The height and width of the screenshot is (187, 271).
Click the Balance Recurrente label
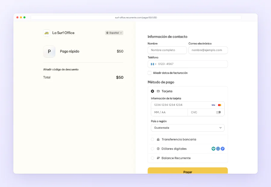coord(176,158)
